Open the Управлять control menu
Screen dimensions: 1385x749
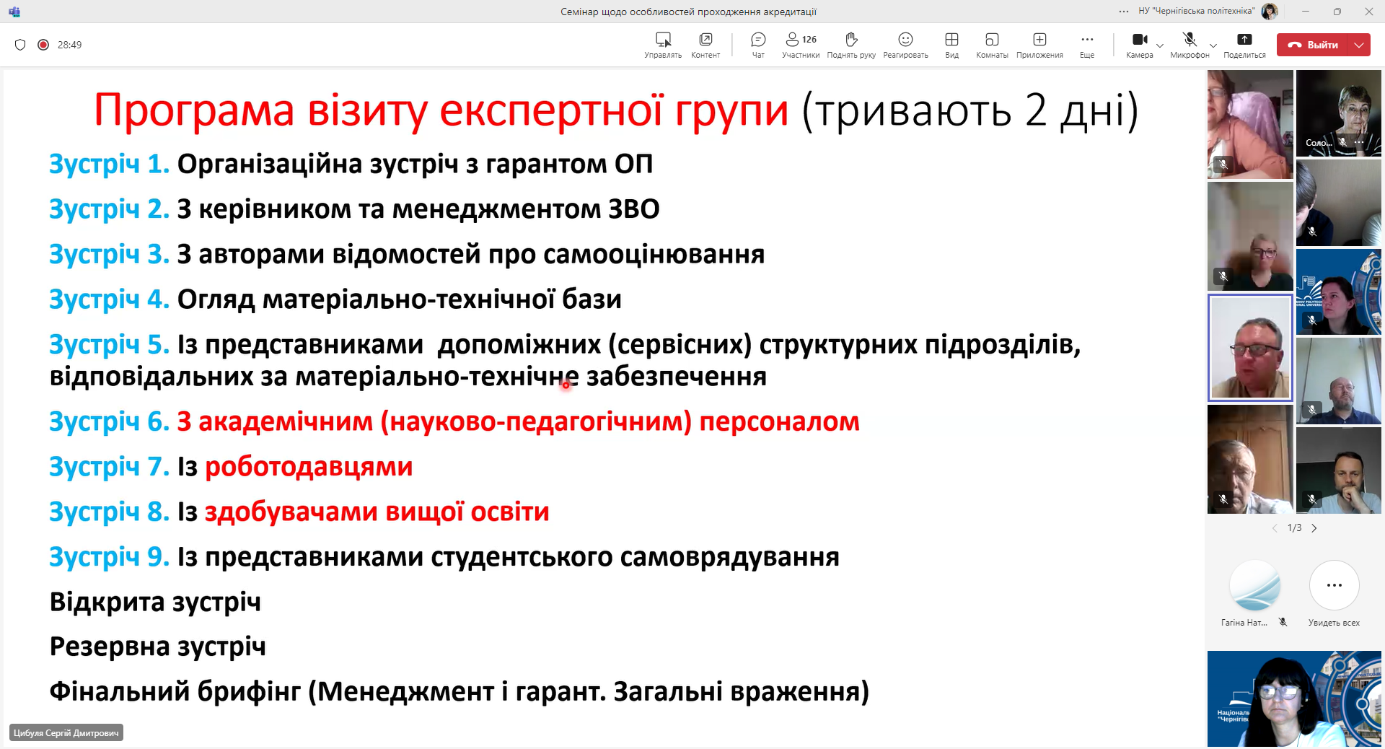click(663, 44)
